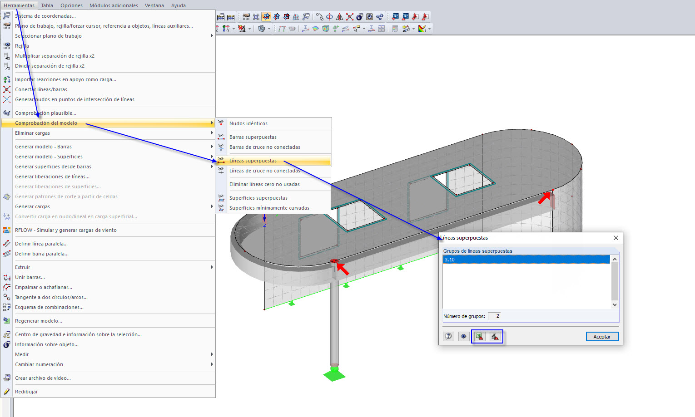Click the help question-mark button in dialog
695x417 pixels.
click(448, 336)
